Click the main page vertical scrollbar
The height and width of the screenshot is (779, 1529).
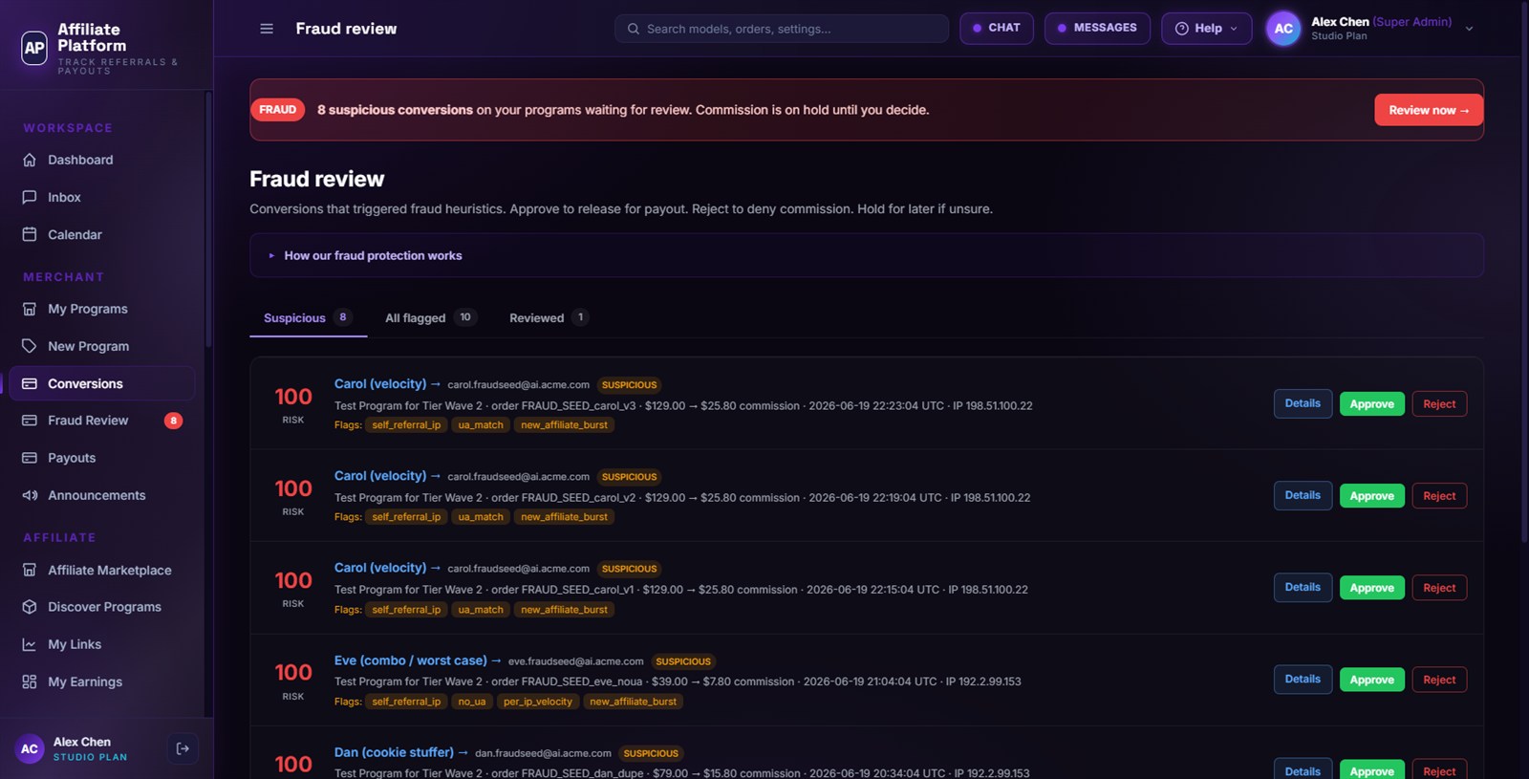tap(1524, 272)
